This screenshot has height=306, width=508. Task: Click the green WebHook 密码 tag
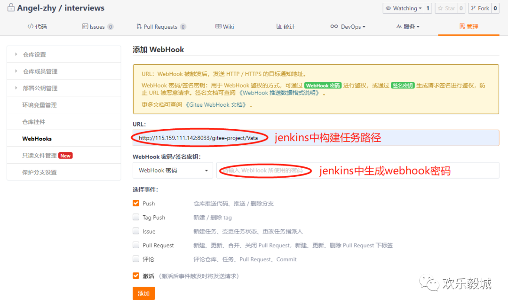point(323,86)
